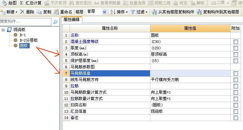Click 删除 delete component icon
This screenshot has width=243, height=130.
pos(22,12)
